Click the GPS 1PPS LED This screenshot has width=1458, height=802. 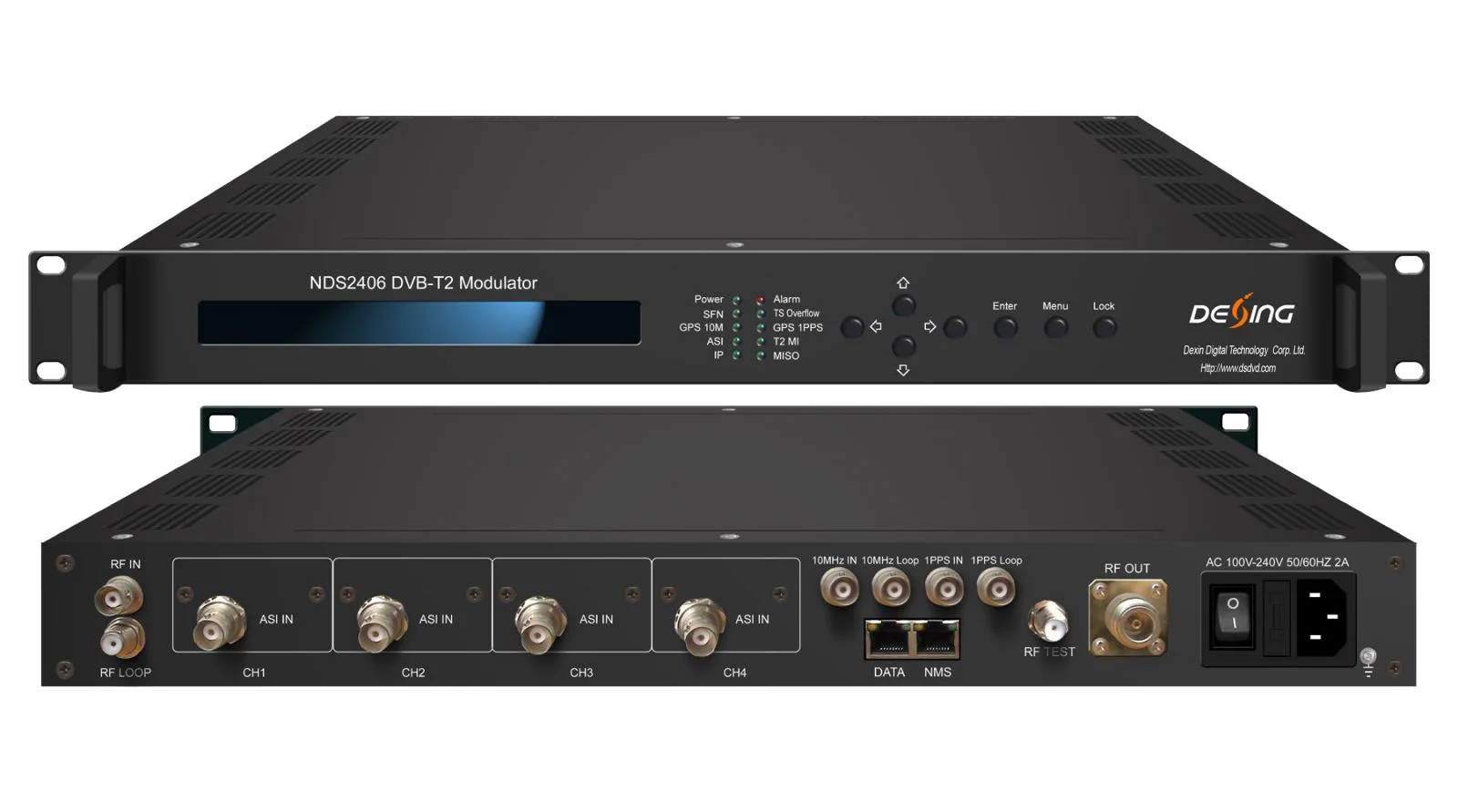pyautogui.click(x=760, y=328)
